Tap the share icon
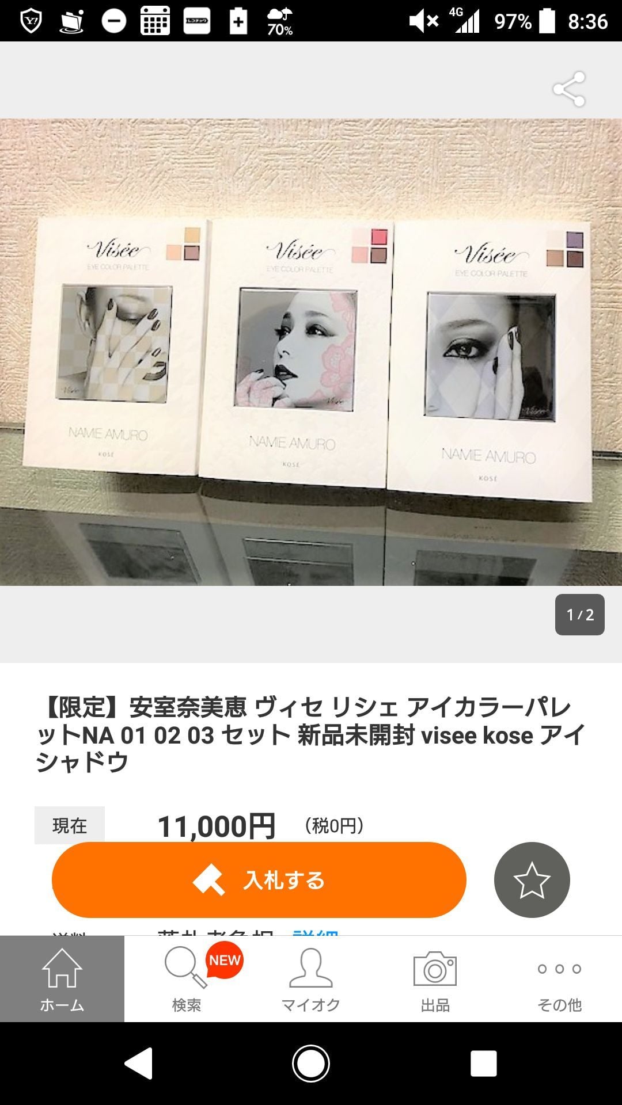The width and height of the screenshot is (622, 1105). [569, 89]
